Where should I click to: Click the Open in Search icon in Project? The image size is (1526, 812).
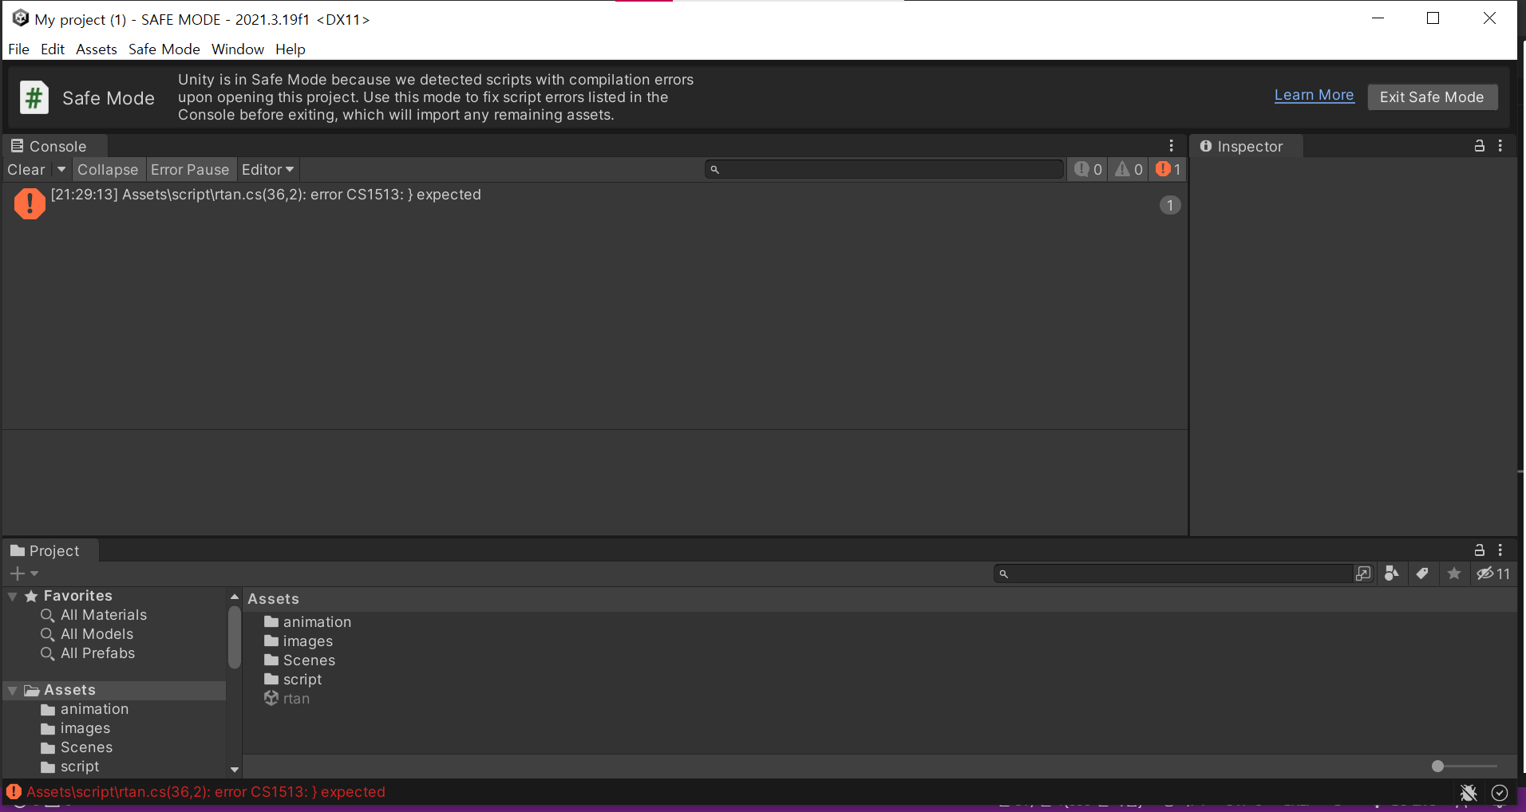(1363, 574)
